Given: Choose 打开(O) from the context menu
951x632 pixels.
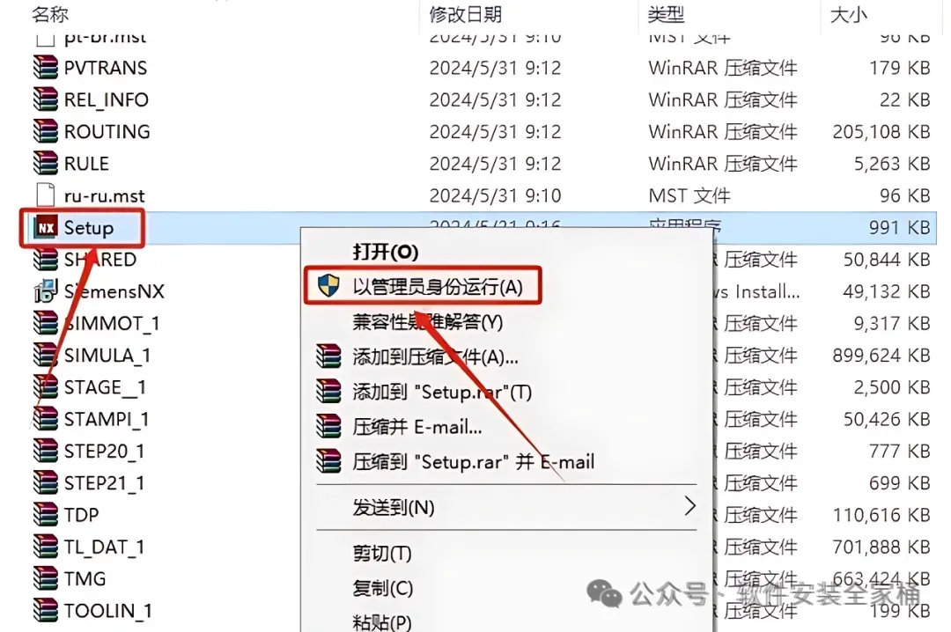Looking at the screenshot, I should [x=386, y=251].
